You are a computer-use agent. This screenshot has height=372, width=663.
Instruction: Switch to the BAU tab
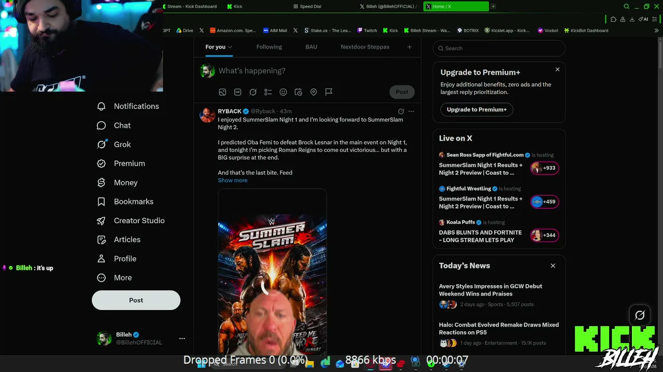point(311,47)
